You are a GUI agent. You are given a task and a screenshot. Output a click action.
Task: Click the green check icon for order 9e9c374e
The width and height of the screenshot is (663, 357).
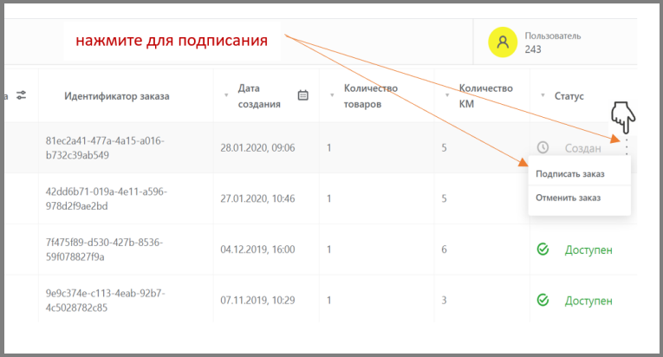point(543,301)
